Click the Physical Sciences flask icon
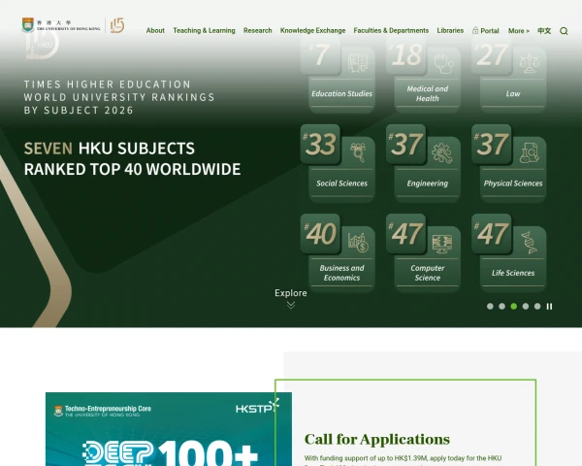The width and height of the screenshot is (582, 466). coord(529,152)
